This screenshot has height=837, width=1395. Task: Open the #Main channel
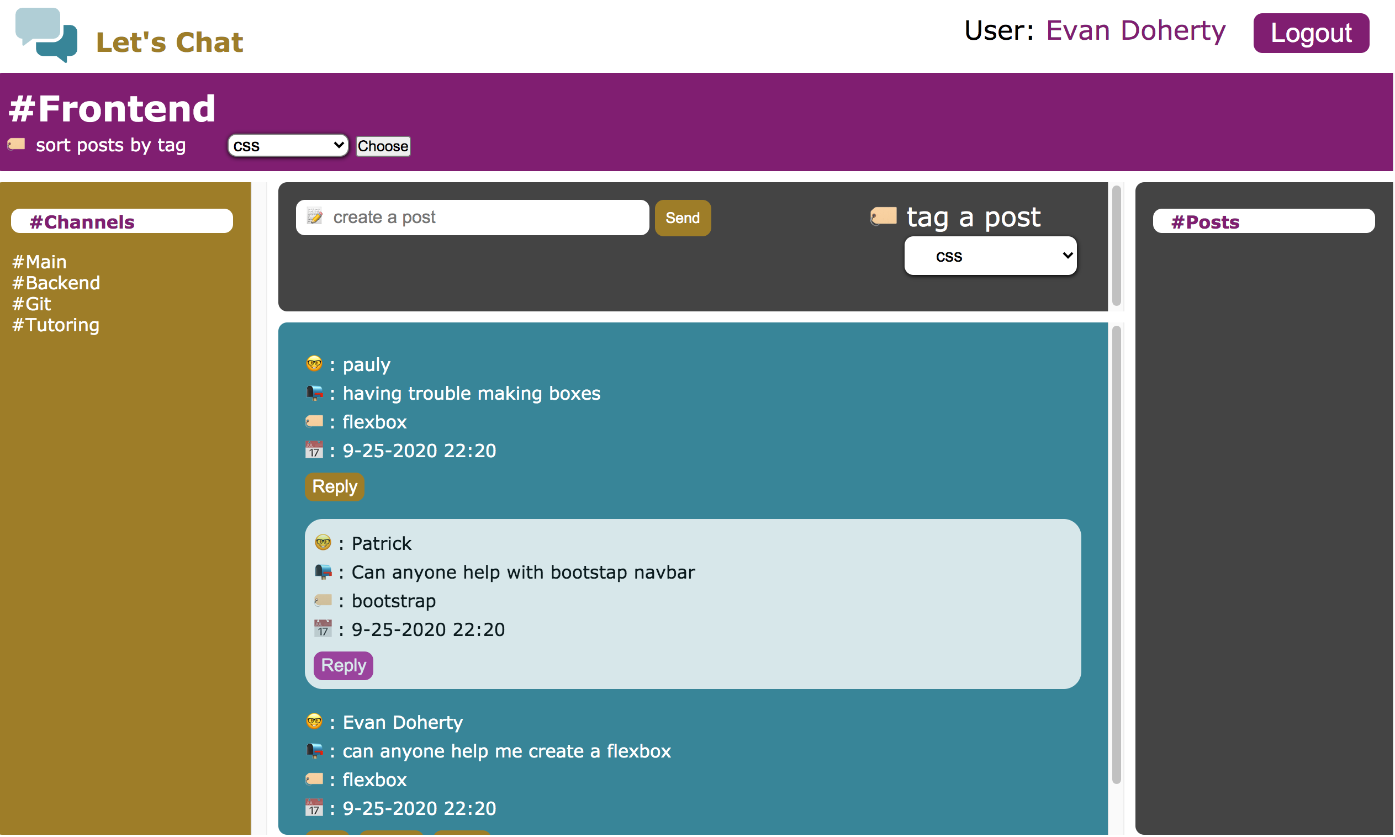pos(40,262)
